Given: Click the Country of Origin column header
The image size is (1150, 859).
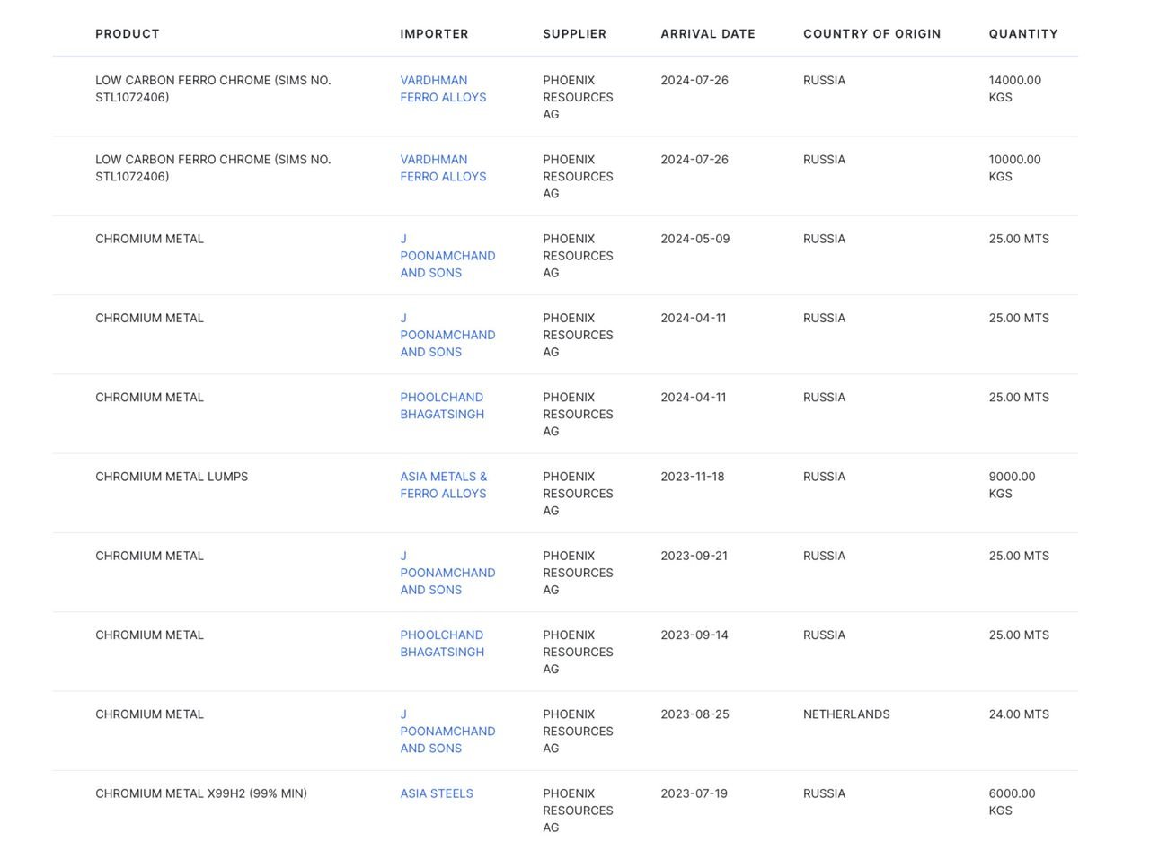Looking at the screenshot, I should coord(871,34).
